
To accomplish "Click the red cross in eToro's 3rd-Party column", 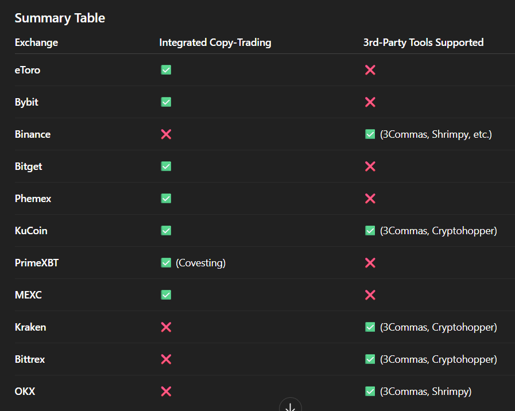I will (x=370, y=70).
